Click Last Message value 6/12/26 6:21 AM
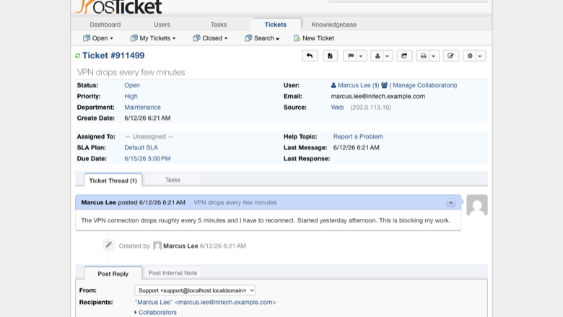 point(356,147)
